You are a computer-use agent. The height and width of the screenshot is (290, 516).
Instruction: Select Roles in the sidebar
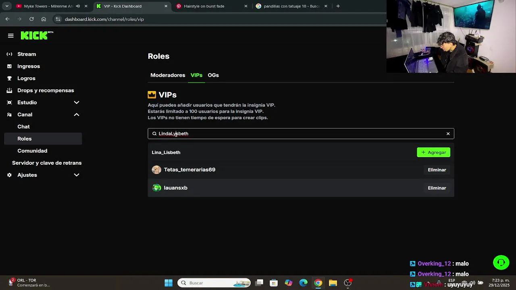point(43,139)
